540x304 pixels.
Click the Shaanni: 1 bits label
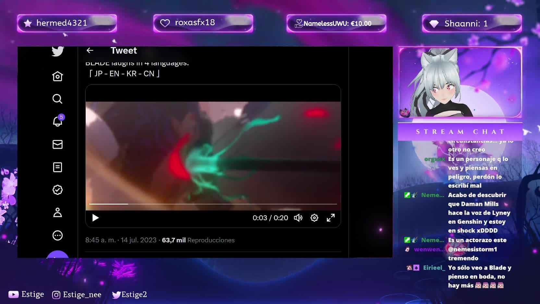(x=466, y=24)
